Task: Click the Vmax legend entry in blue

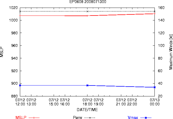Action: click(x=139, y=117)
